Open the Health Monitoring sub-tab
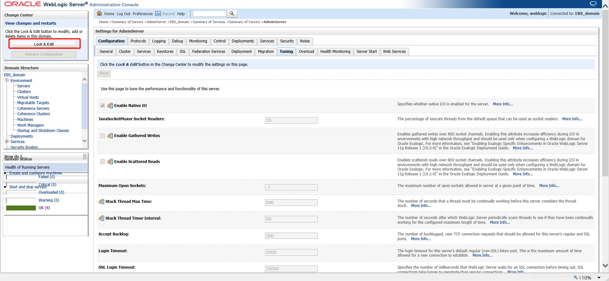The height and width of the screenshot is (281, 609). 335,52
